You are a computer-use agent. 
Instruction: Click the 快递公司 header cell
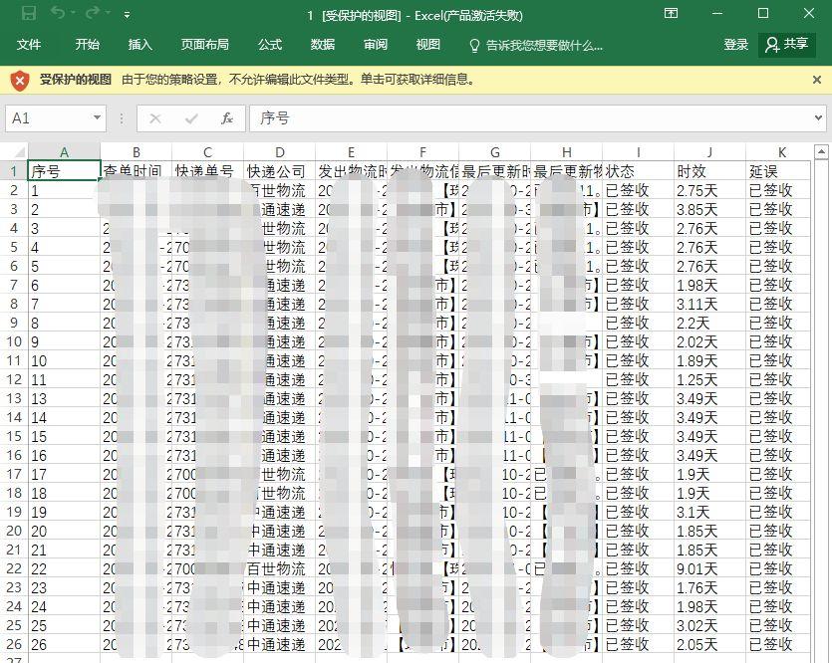(x=280, y=171)
